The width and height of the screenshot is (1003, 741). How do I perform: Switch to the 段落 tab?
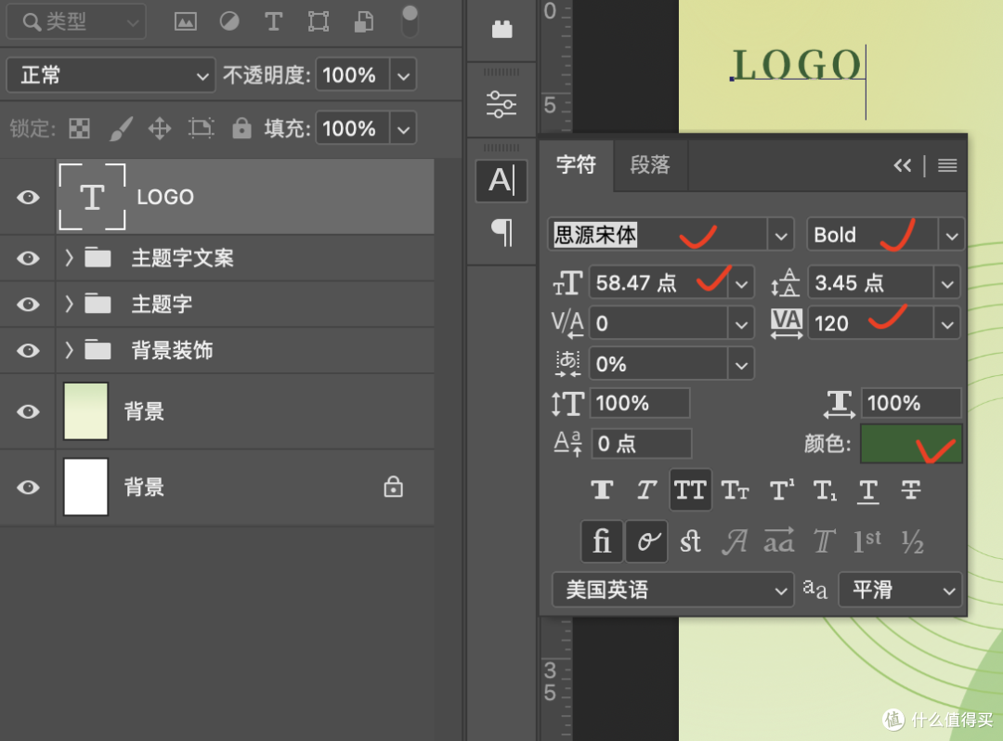tap(650, 165)
